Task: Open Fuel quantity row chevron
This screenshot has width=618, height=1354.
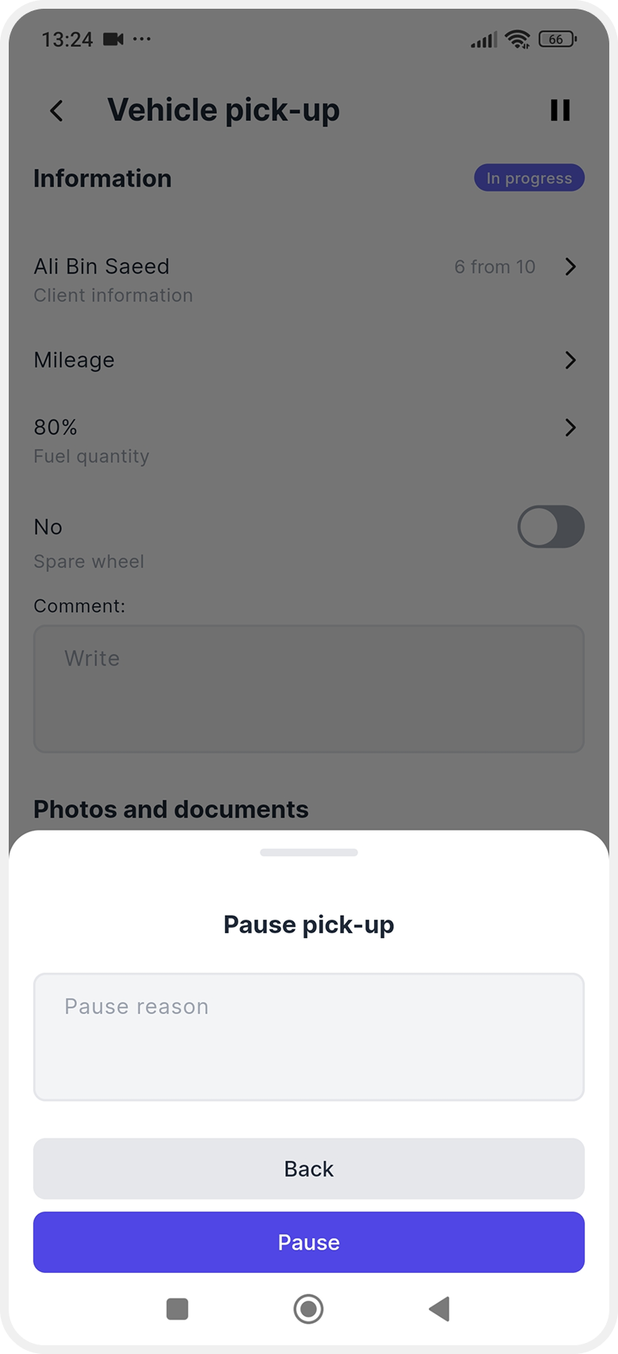Action: (x=570, y=428)
